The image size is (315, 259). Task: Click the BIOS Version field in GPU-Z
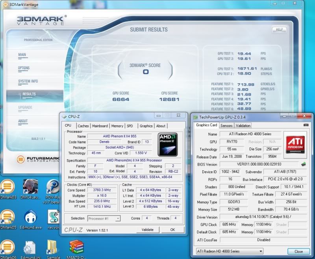[259, 164]
